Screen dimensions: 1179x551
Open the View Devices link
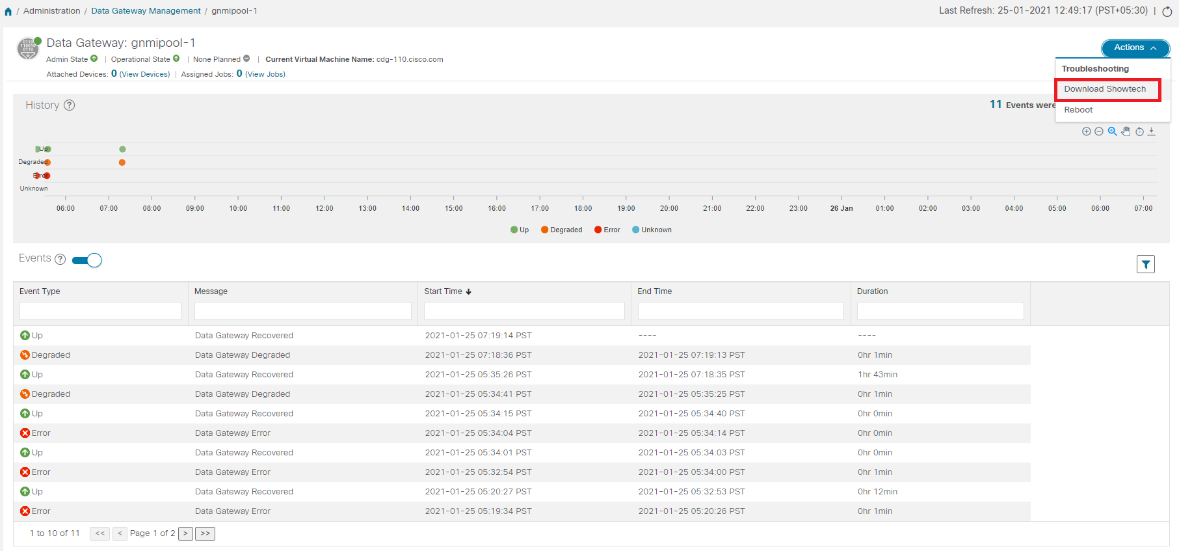pos(144,74)
